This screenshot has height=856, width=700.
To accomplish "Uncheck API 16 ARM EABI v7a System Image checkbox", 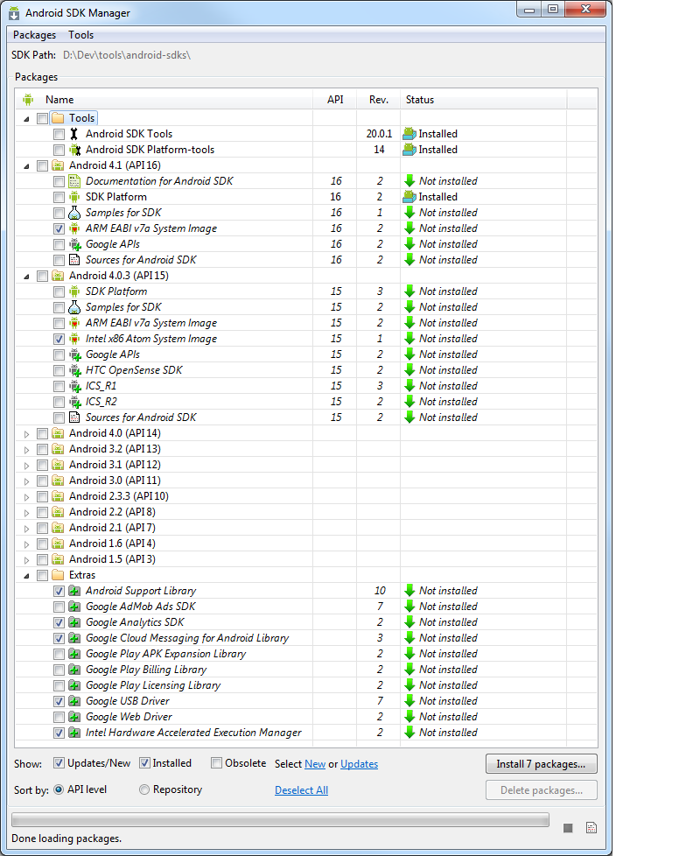I will 59,228.
